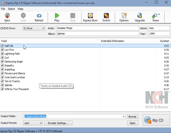Click the Rip CD button
Screen dimensions: 171x133
point(156,120)
